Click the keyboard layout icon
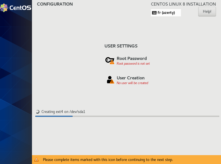This screenshot has width=221, height=164. click(x=154, y=12)
